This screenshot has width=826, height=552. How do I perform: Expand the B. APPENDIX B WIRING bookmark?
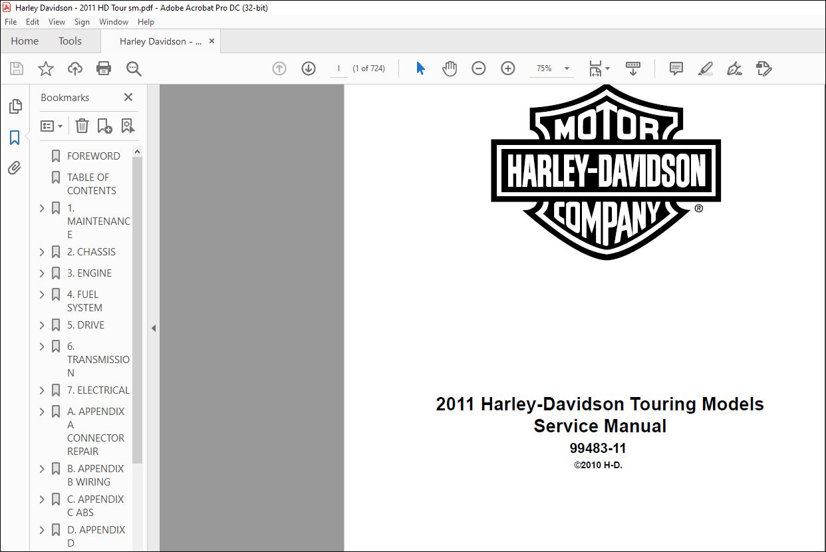click(x=42, y=469)
